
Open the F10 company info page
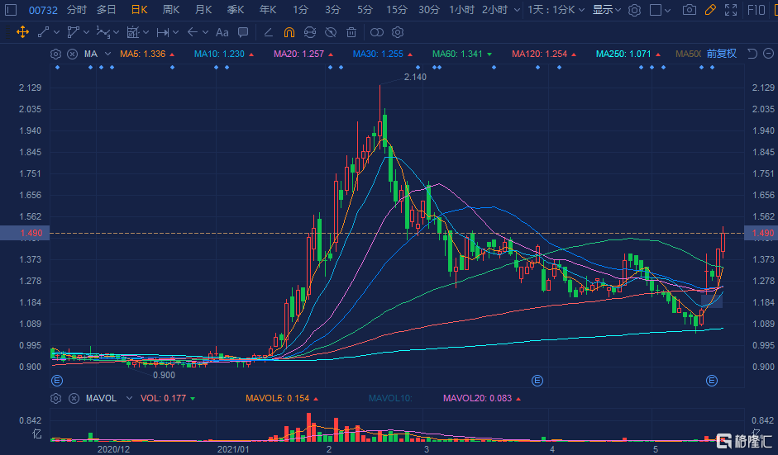point(756,10)
